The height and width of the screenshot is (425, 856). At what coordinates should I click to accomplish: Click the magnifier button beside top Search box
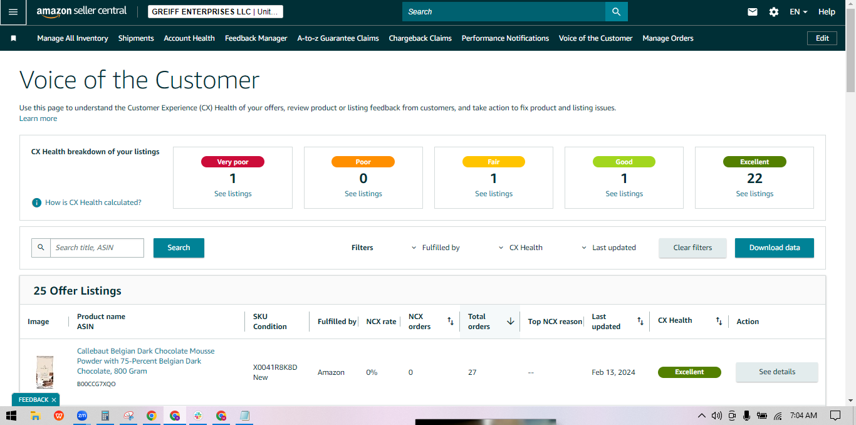(x=617, y=12)
